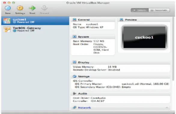The height and width of the screenshot is (114, 176).
Task: Click the Boot Order value text
Action: pos(101,48)
